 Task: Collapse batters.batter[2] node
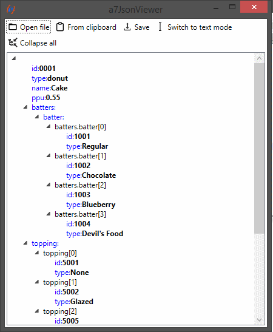(49, 185)
